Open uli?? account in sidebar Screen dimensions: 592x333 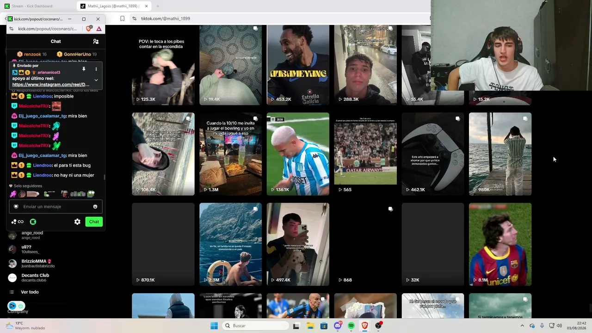pos(31,249)
